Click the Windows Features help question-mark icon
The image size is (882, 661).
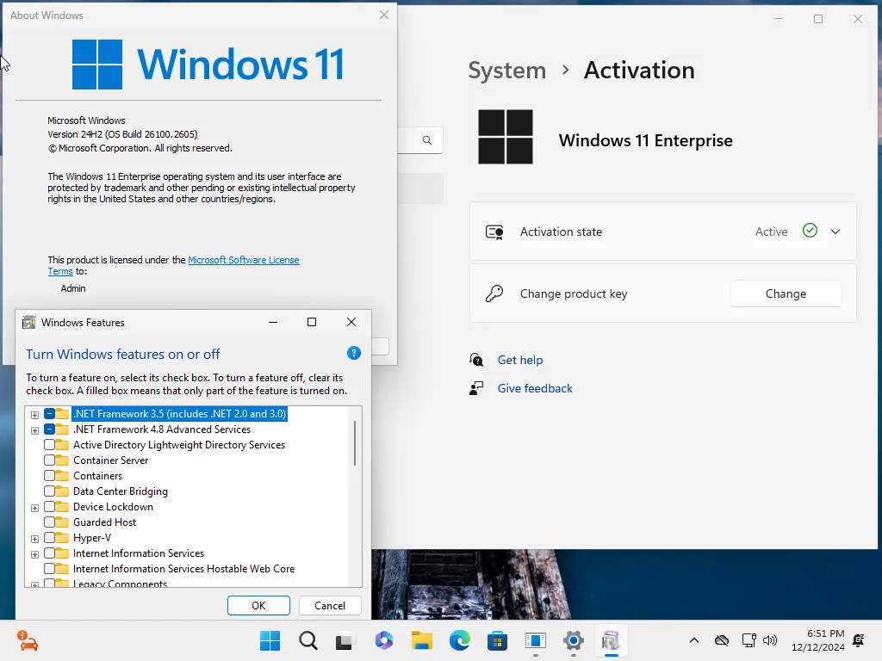354,353
